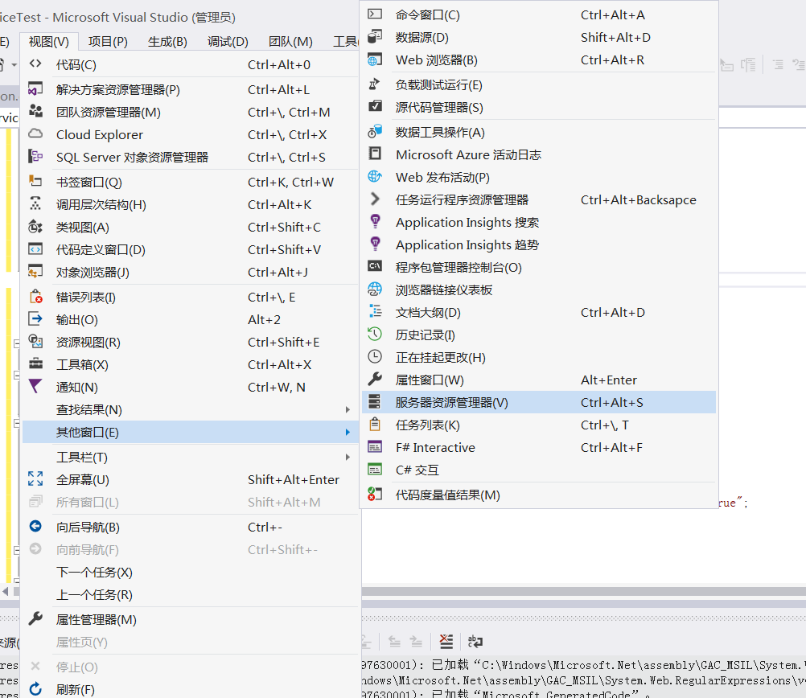The width and height of the screenshot is (806, 698).
Task: Select Web 发布活动(P) entry
Action: pyautogui.click(x=539, y=178)
